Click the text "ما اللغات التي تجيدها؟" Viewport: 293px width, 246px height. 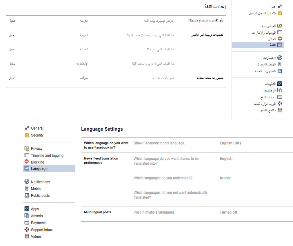pos(160,49)
